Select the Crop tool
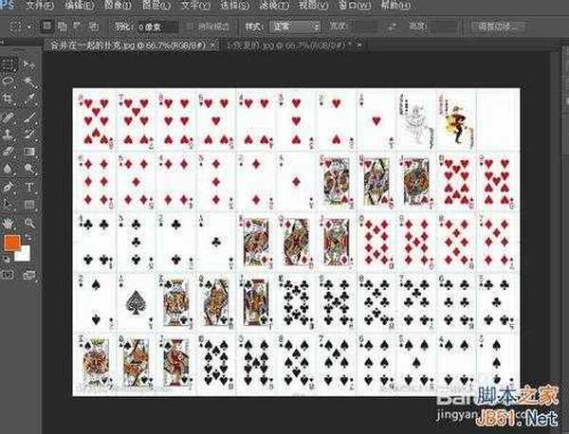Screen dimensions: 569x434 [9, 99]
